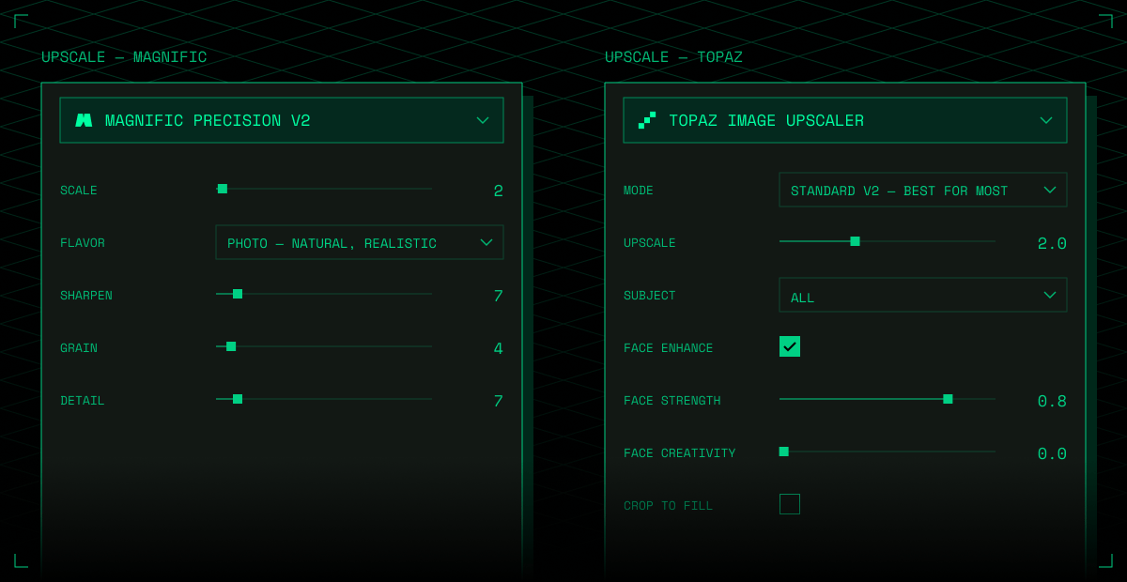Click the Upscale label in Topaz panel
1127x582 pixels.
pos(650,243)
